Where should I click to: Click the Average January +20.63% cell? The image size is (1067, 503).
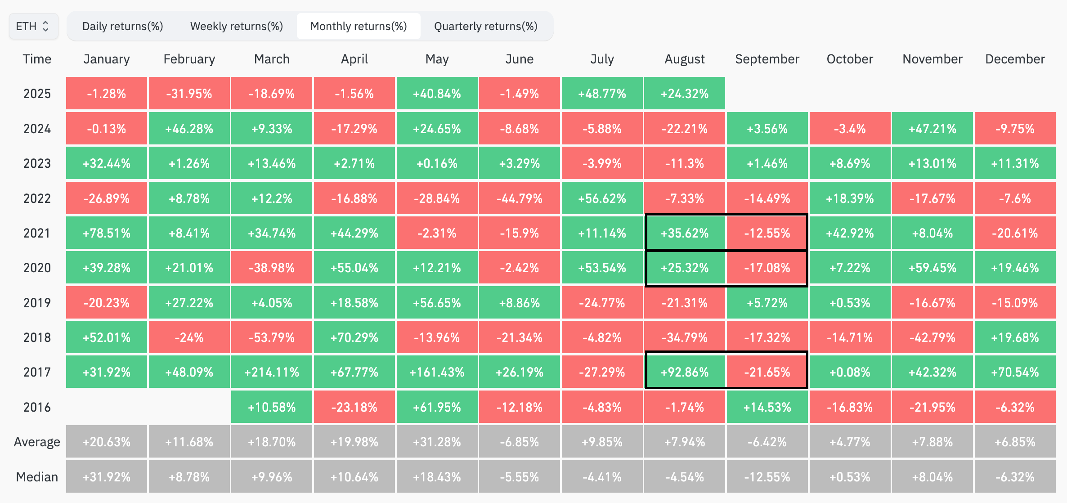107,442
